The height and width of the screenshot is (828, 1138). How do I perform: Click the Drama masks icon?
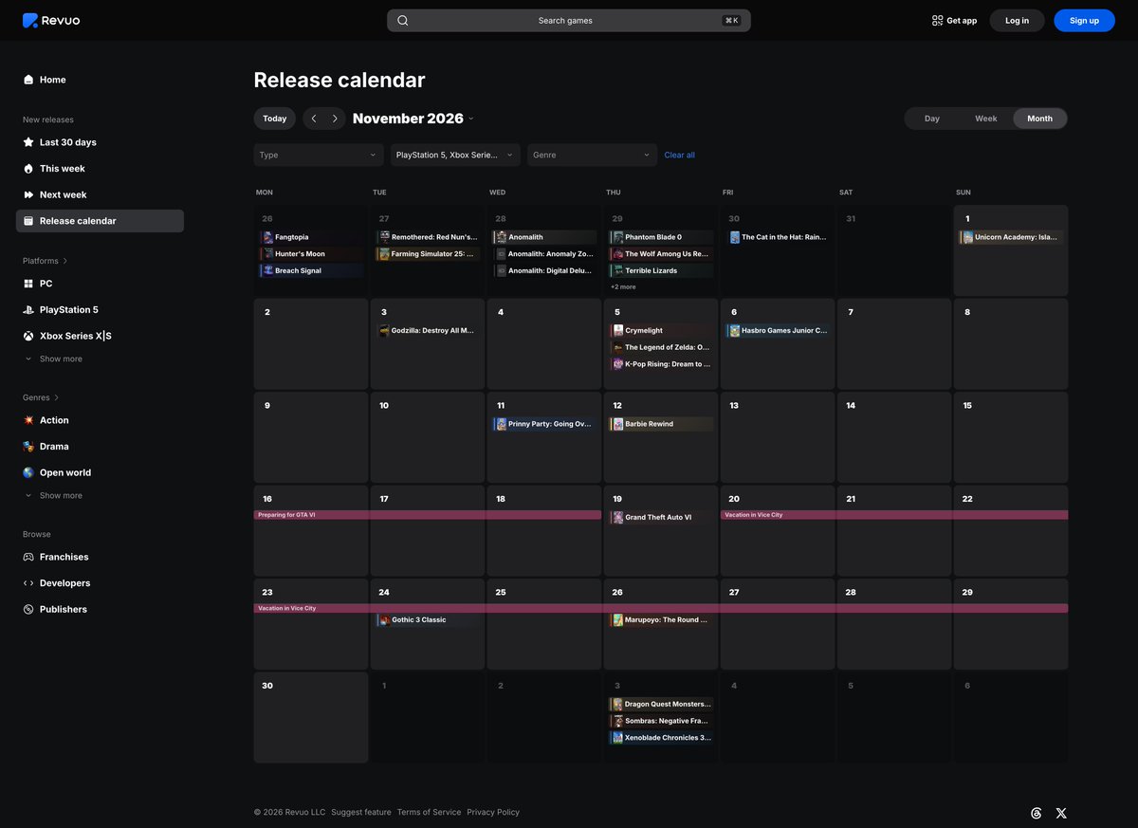pos(28,447)
